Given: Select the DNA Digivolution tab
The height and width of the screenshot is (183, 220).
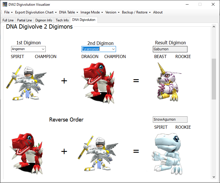Looking at the screenshot, I should pos(84,20).
